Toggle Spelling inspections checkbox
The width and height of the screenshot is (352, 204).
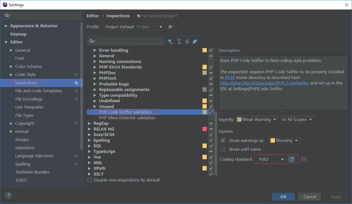211,140
